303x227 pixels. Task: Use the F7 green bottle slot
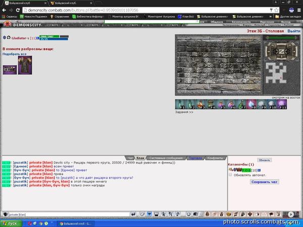pos(241,104)
